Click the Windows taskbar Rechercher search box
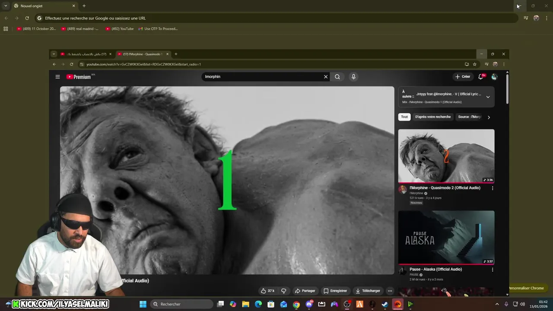 point(182,304)
